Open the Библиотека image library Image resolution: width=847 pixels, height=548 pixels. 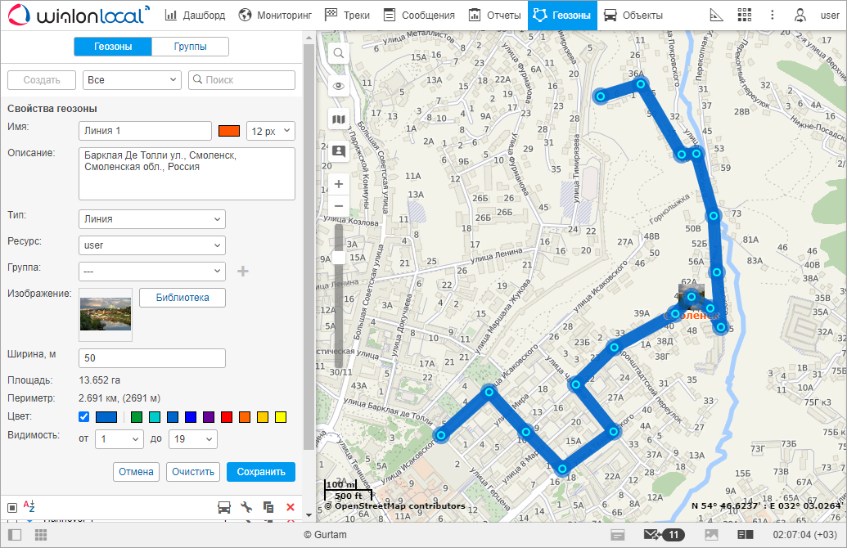tap(182, 298)
